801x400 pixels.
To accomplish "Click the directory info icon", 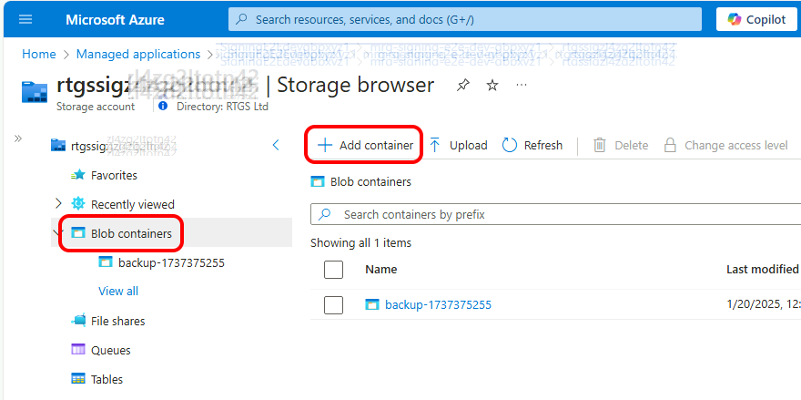I will pyautogui.click(x=162, y=107).
